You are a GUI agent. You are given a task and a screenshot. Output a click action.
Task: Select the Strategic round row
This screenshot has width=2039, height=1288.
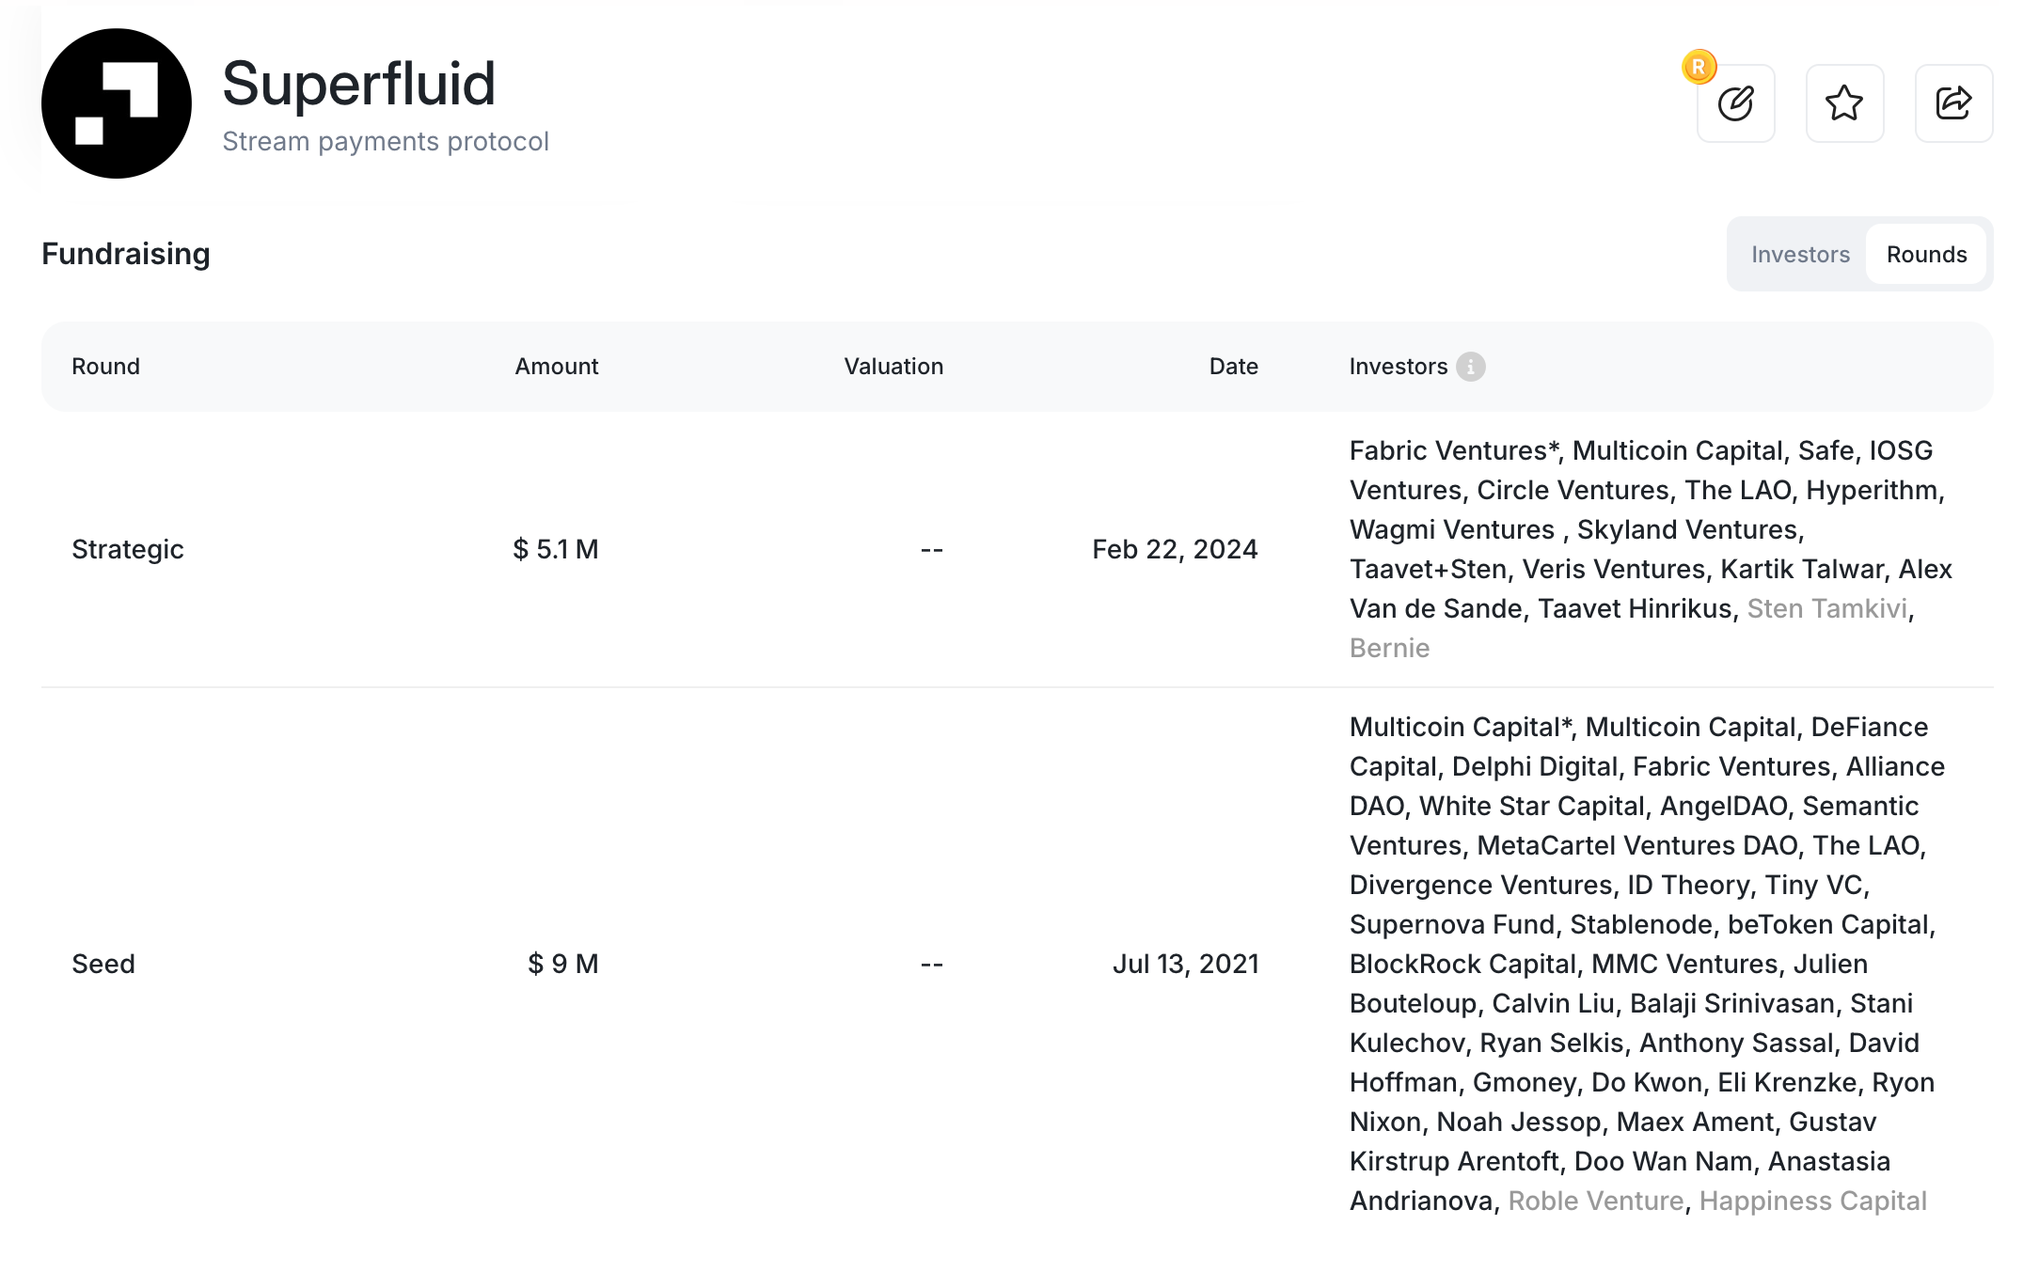[128, 549]
